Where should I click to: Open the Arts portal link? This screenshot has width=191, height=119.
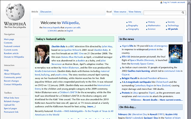point(130,22)
